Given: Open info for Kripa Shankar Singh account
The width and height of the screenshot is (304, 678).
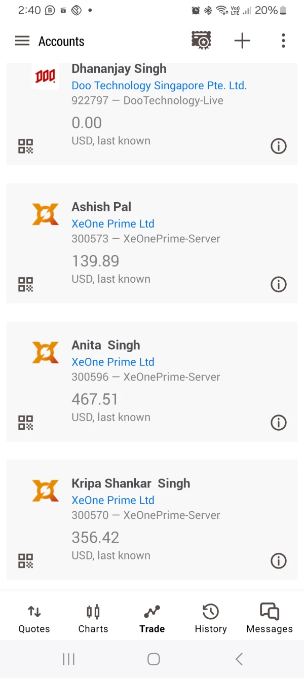Looking at the screenshot, I should pos(278,561).
